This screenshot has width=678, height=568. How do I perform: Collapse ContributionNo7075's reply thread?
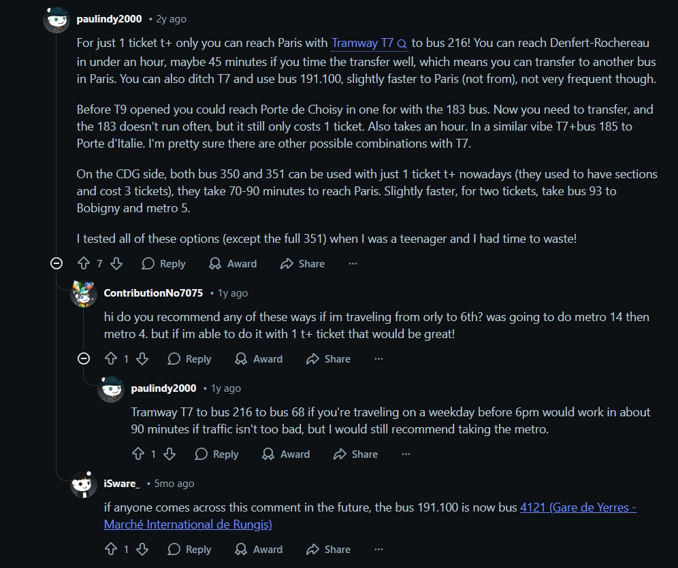point(84,358)
